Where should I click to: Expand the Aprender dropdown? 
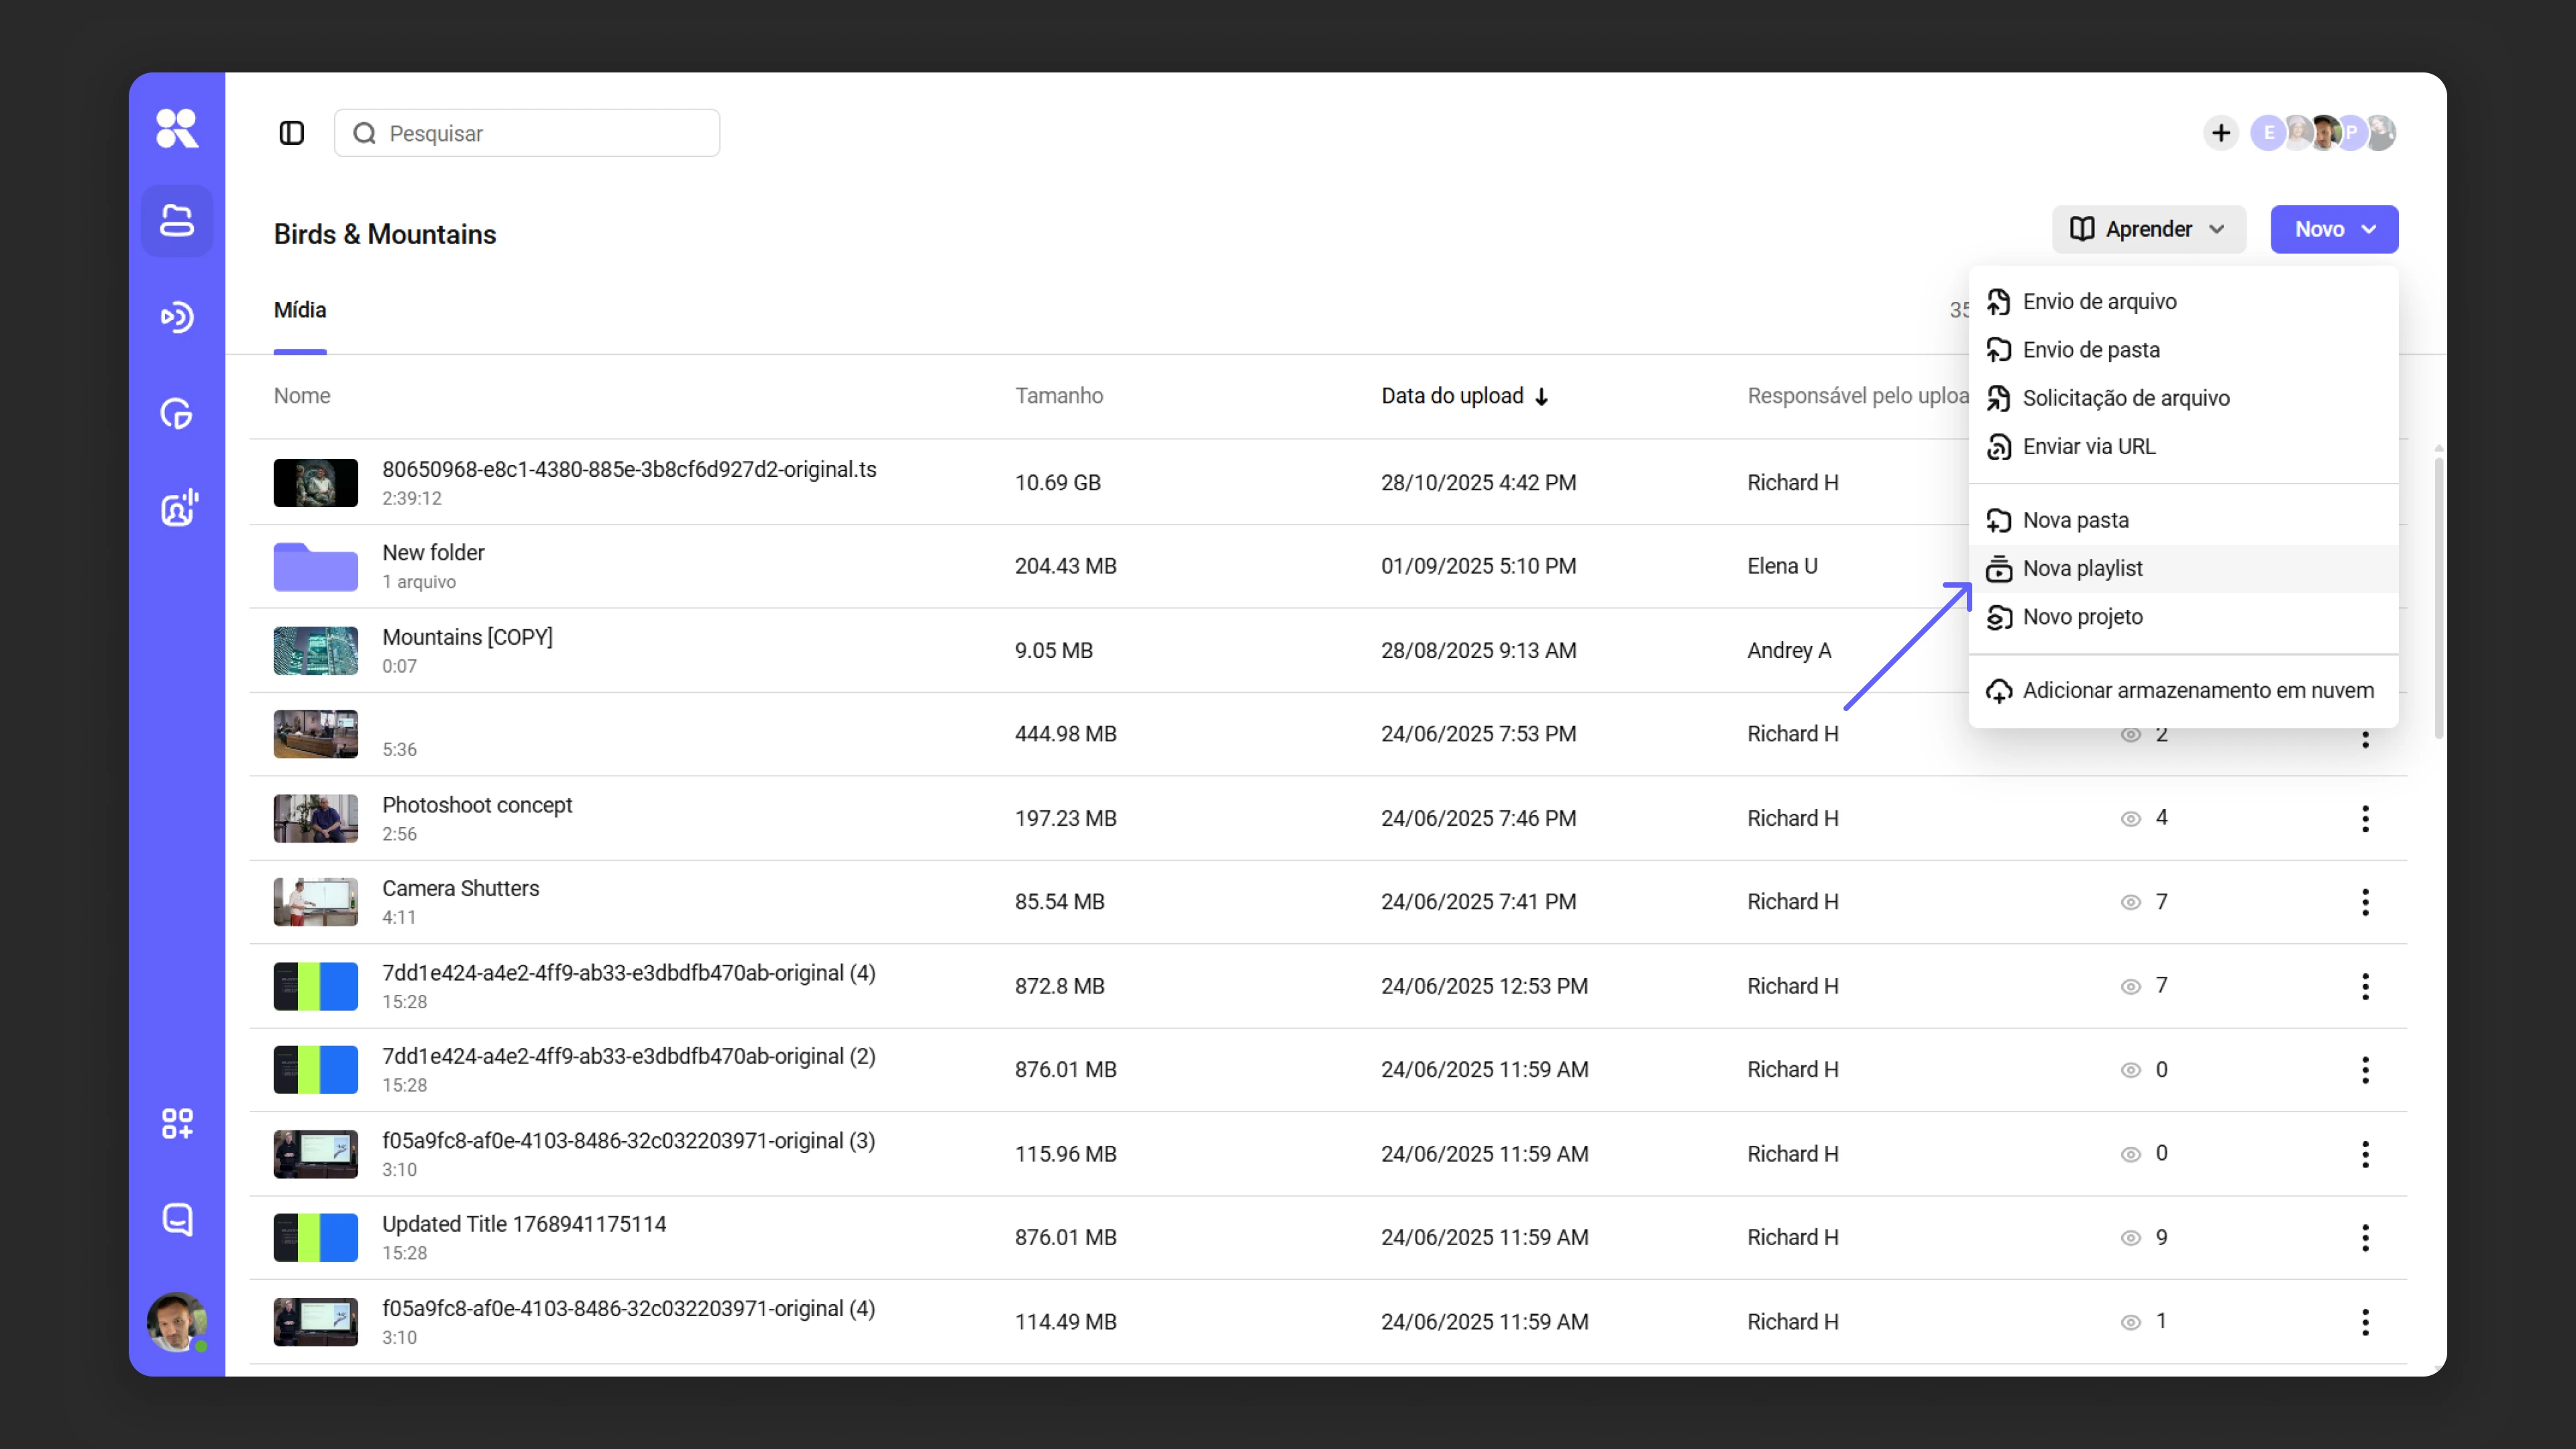pos(2148,229)
